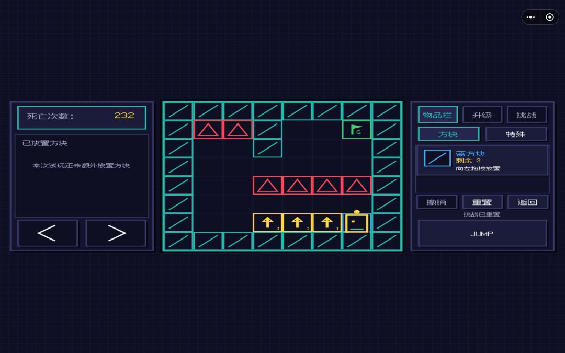565x353 pixels.
Task: Hit the JUMP button
Action: point(482,233)
